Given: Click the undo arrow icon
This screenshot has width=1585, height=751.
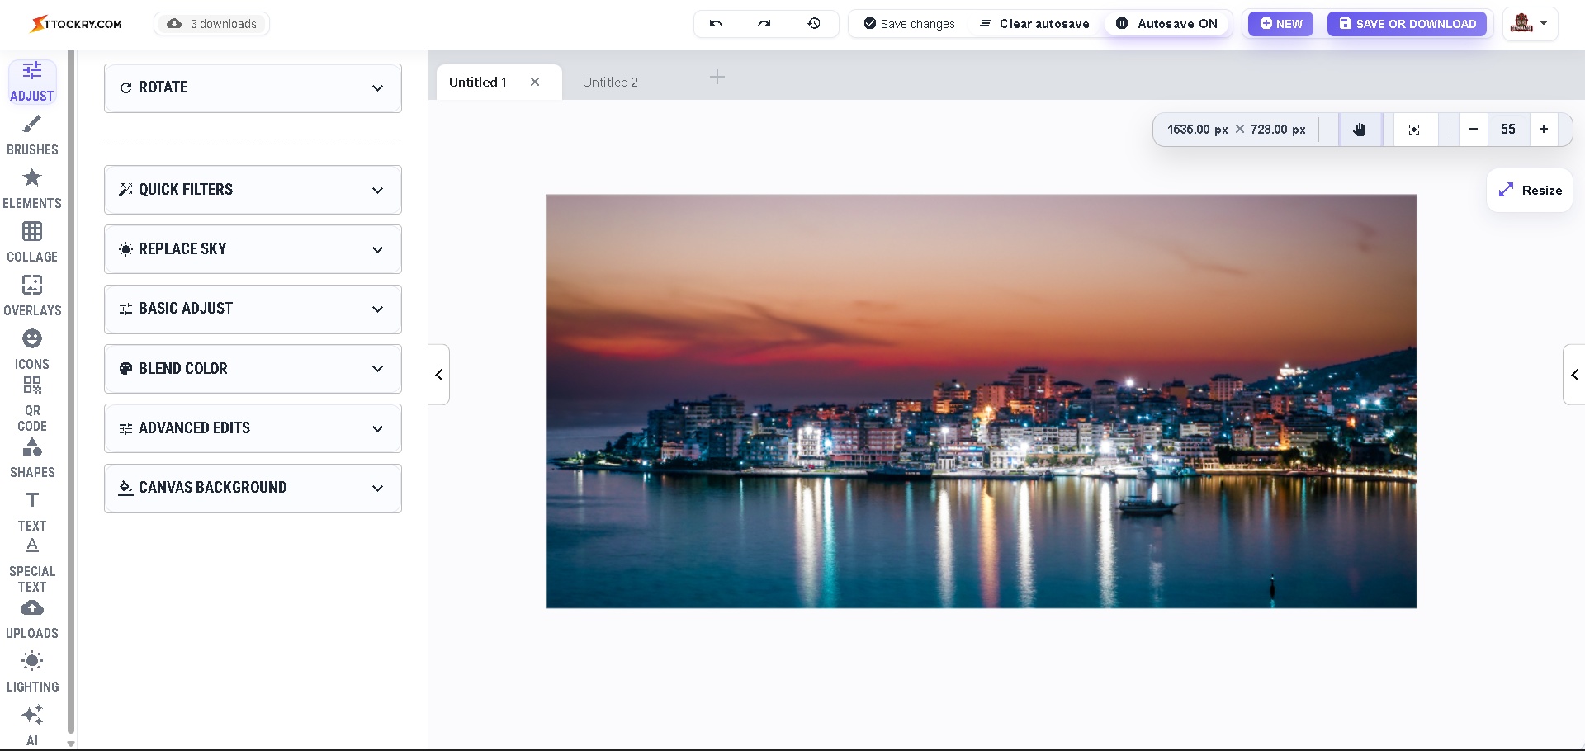Looking at the screenshot, I should coord(716,23).
